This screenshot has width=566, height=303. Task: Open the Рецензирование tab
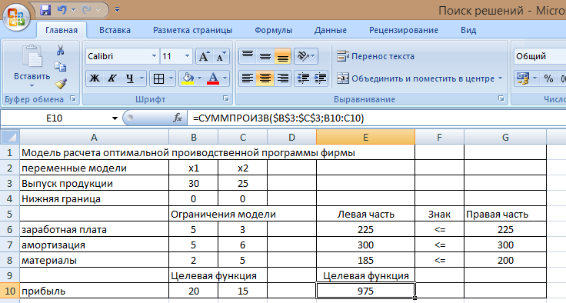pos(404,30)
